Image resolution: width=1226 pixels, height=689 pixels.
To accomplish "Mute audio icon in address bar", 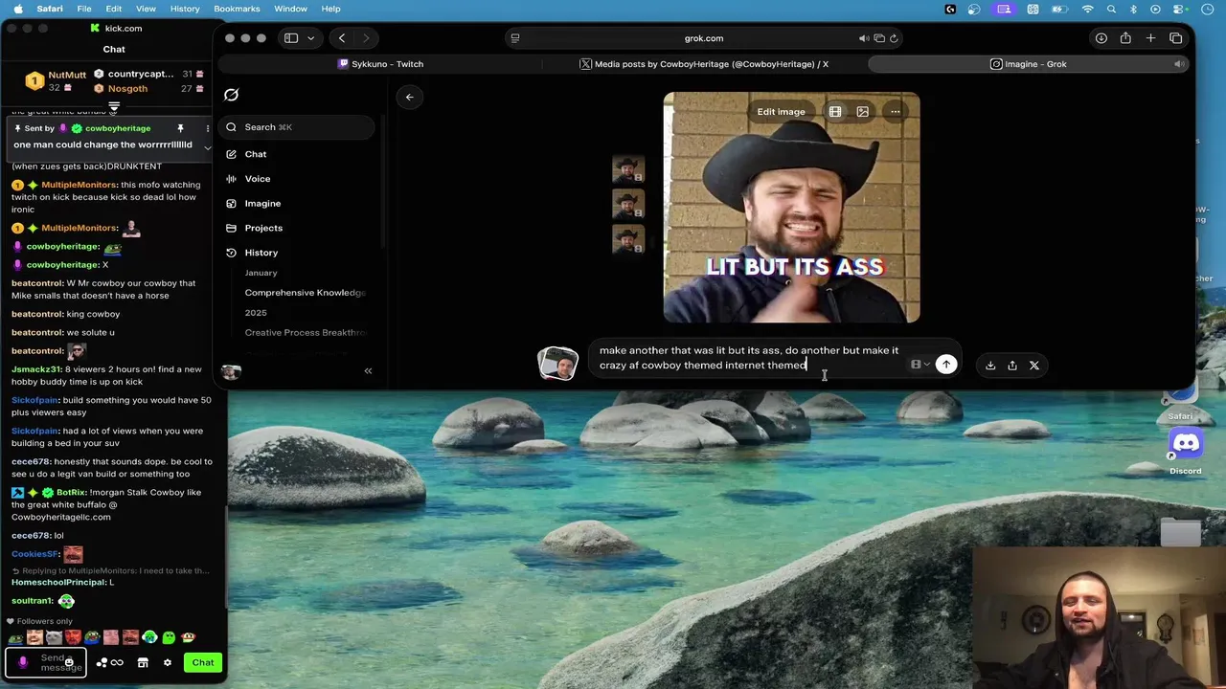I will pos(863,38).
